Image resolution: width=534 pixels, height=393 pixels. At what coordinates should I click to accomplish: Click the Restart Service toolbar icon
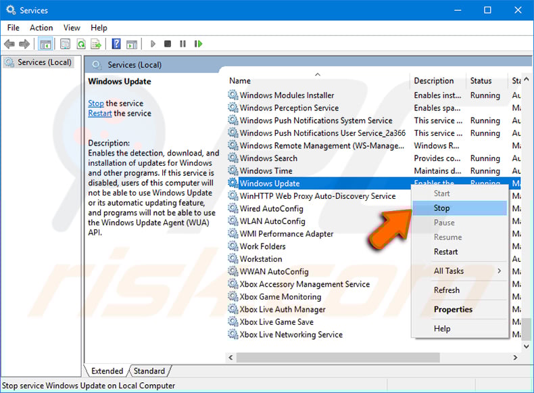198,44
